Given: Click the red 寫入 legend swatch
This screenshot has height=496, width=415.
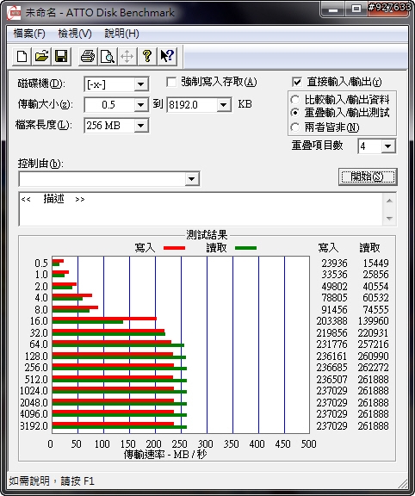Looking at the screenshot, I should (x=174, y=248).
